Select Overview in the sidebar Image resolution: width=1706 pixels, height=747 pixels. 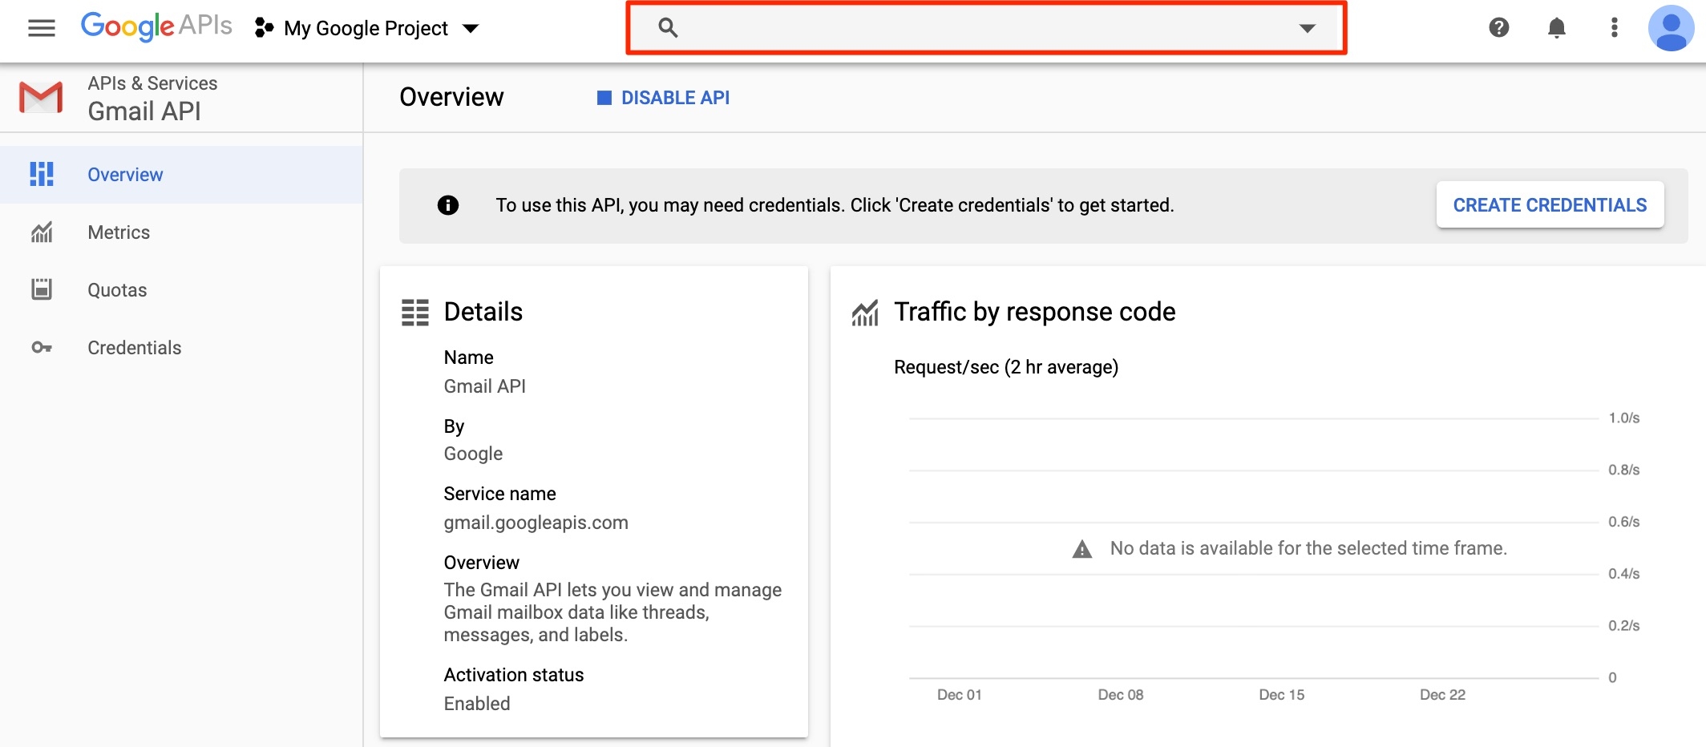[125, 175]
